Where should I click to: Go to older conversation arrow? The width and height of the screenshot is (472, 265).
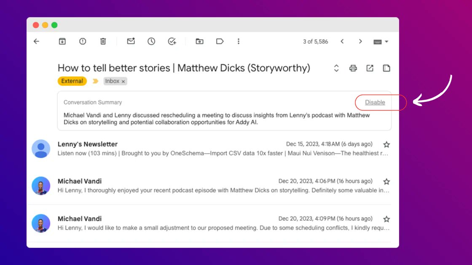(x=360, y=42)
